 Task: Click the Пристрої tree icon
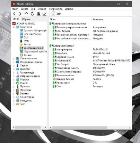[18, 86]
